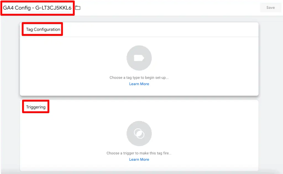Click 'Choose a tag type to begin set-up' text
This screenshot has height=174, width=283.
[139, 78]
